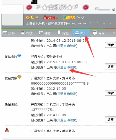The width and height of the screenshot is (116, 140).
Task: Click the 标签 bookmark icon
Action: [59, 32]
